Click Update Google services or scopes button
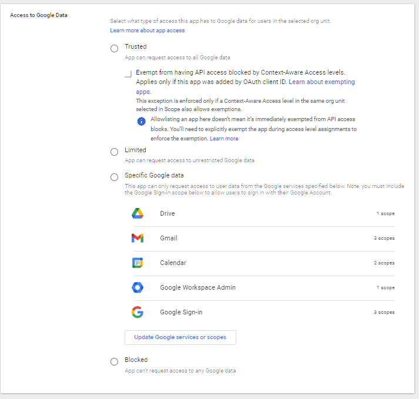The image size is (419, 399). point(180,337)
